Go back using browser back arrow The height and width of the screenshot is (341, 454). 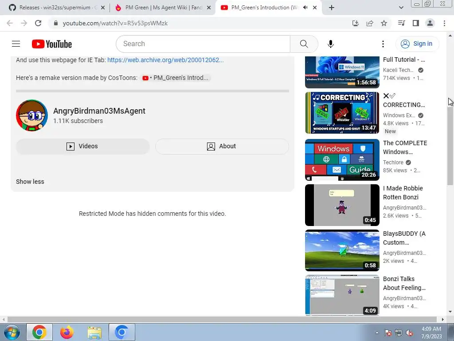[x=10, y=23]
